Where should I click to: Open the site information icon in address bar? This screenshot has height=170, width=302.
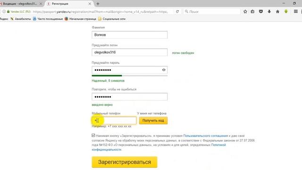[4, 11]
